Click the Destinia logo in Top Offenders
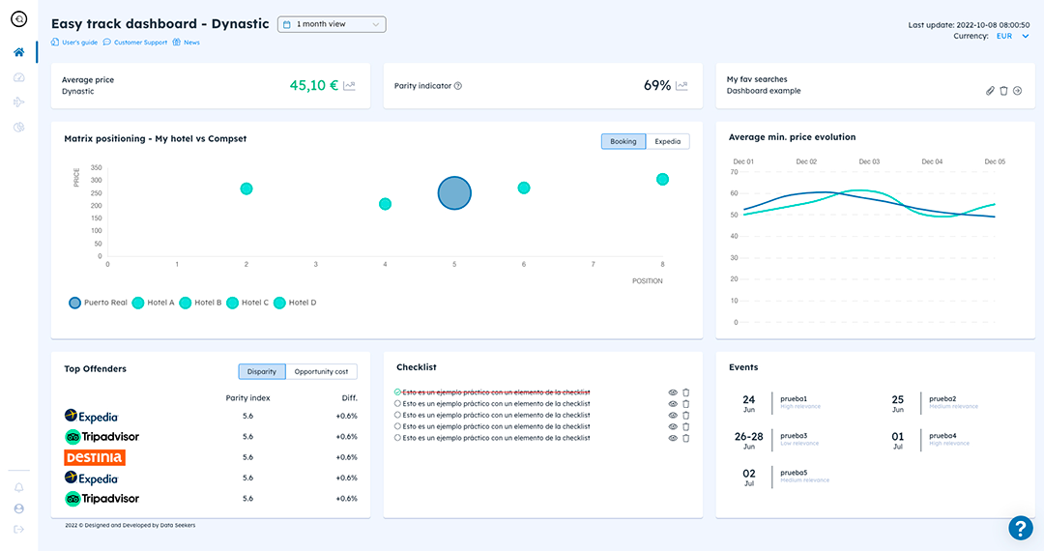 [95, 457]
